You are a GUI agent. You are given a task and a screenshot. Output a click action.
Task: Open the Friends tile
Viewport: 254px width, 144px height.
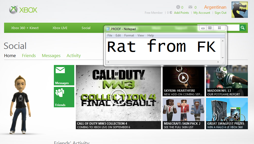pos(64,97)
